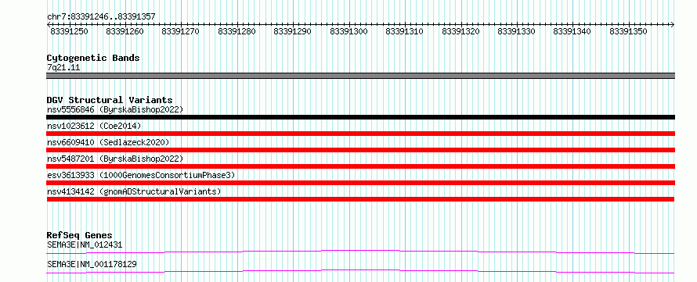Click ruler position 83391280
697x282 pixels.
(237, 32)
